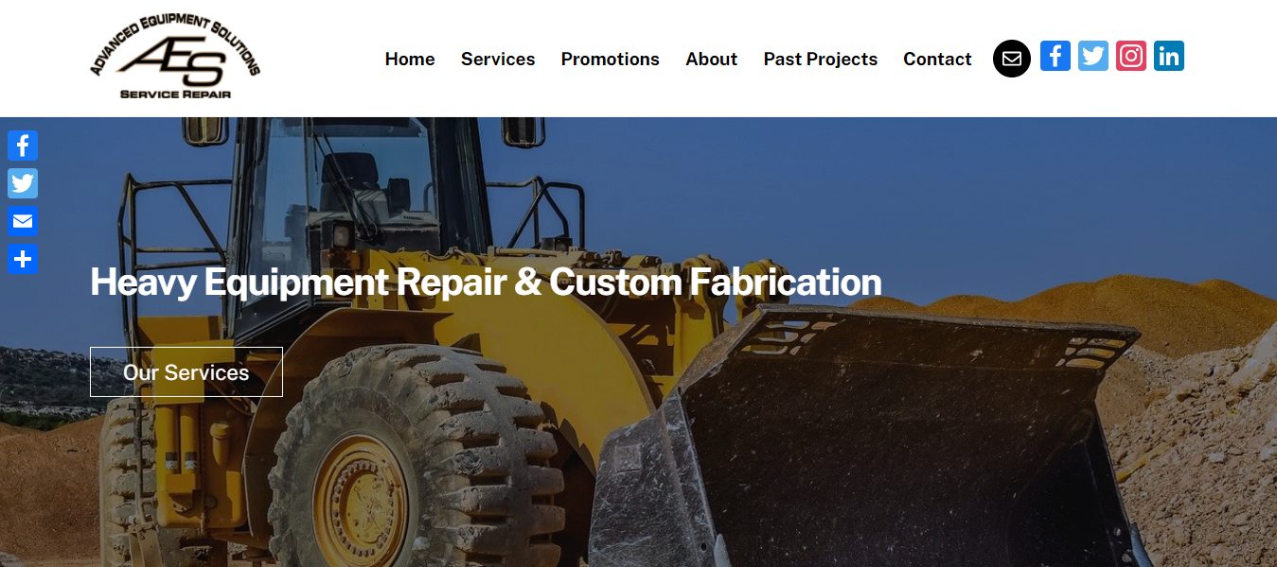1277x567 pixels.
Task: Visit the Facebook page from header icons
Action: (1055, 56)
